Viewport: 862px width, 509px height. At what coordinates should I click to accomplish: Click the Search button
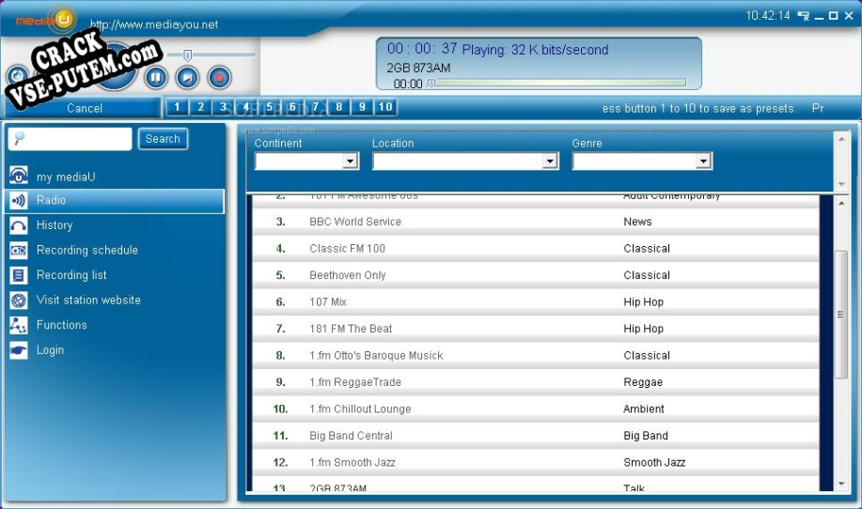(x=163, y=139)
